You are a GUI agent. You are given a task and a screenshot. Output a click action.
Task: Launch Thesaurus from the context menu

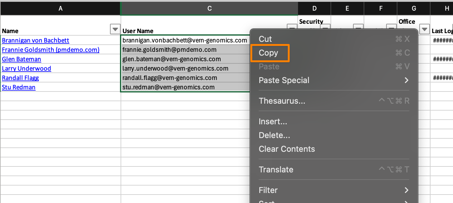point(282,101)
